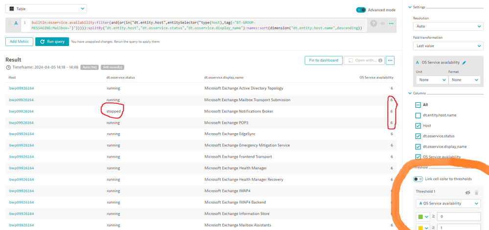The width and height of the screenshot is (489, 230).
Task: Click the 448 record(s) badge
Action: [x=113, y=68]
